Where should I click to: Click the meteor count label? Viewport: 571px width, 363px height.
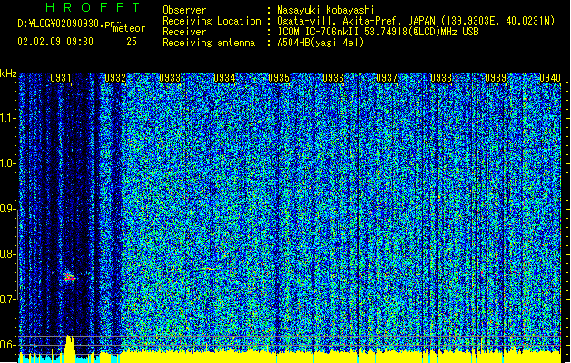point(129,28)
